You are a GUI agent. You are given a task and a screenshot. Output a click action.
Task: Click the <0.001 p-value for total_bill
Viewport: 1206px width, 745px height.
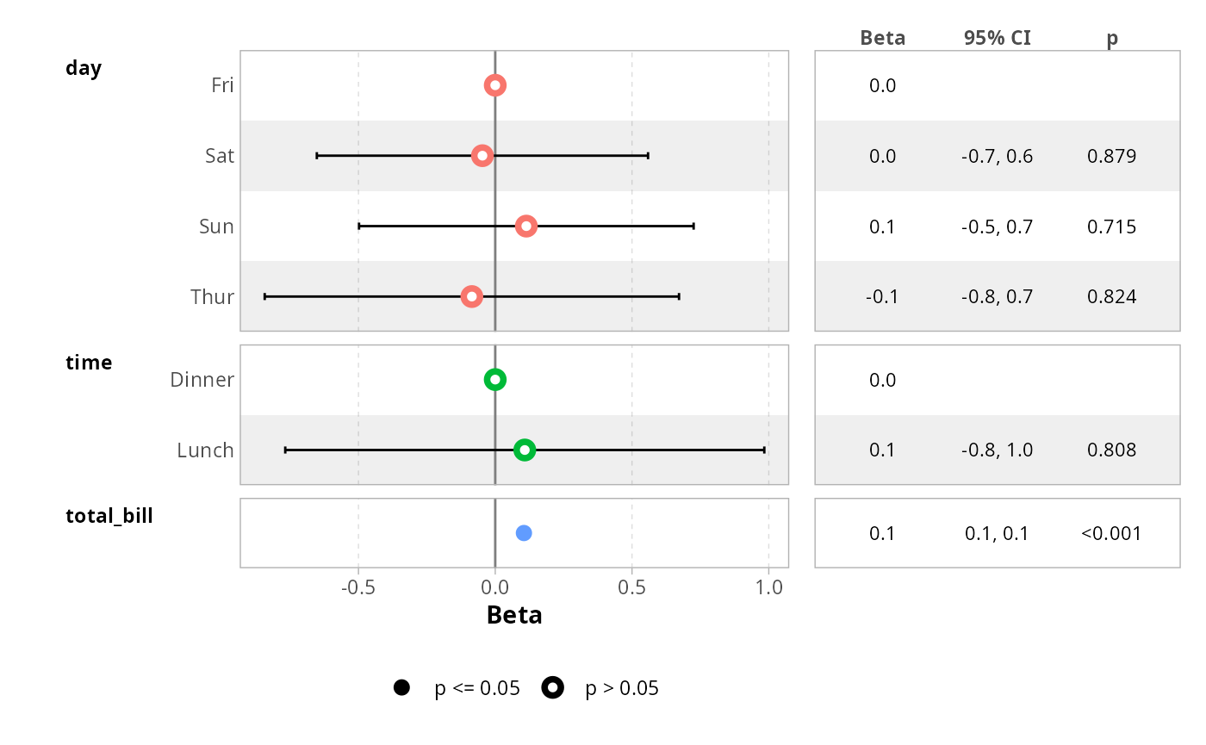click(1111, 533)
